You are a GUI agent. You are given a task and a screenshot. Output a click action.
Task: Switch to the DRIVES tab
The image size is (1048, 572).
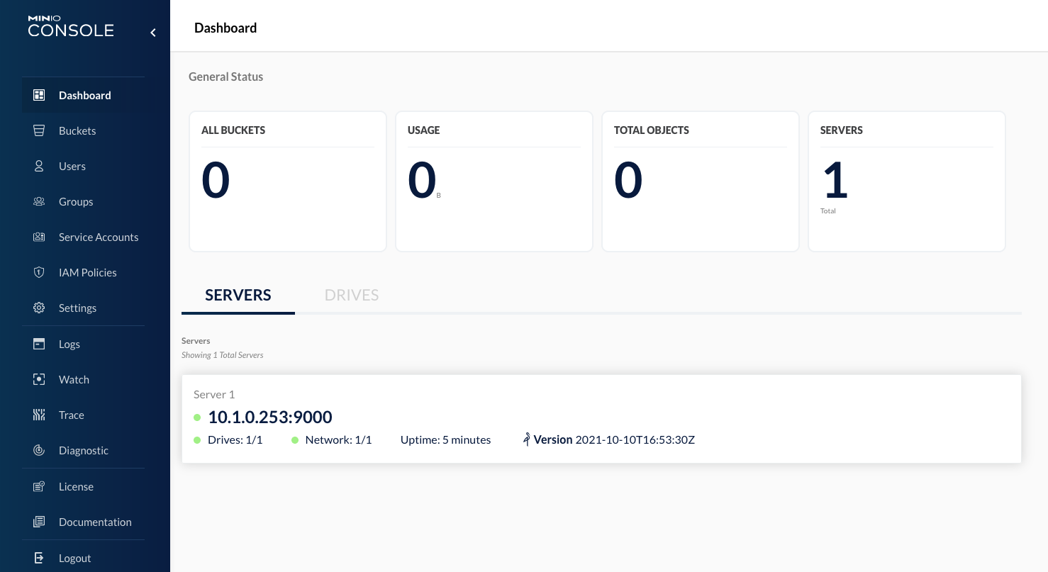coord(351,295)
